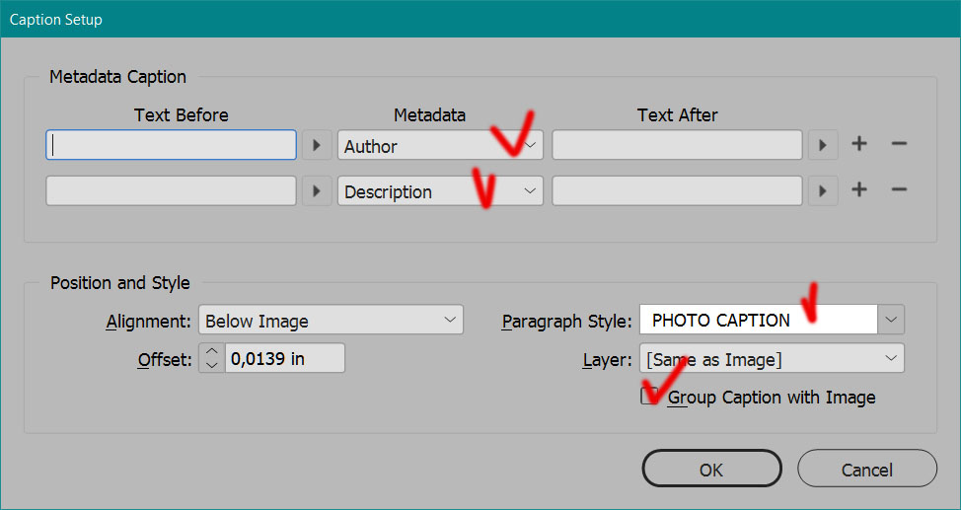Click arrow button beside second Text After field
The image size is (961, 510).
[822, 190]
